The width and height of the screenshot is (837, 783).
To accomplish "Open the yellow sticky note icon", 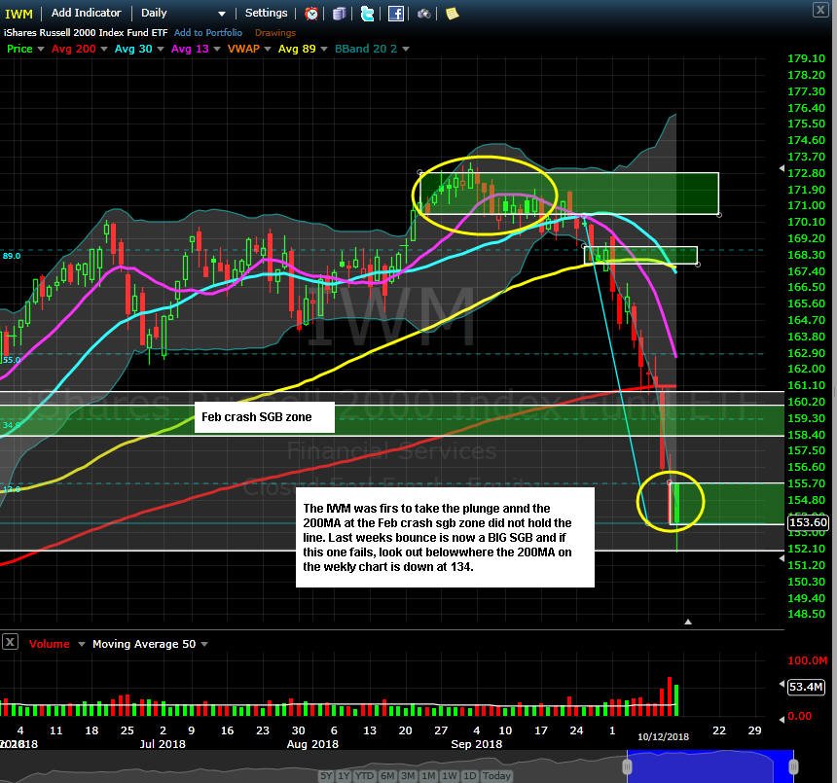I will click(x=453, y=14).
